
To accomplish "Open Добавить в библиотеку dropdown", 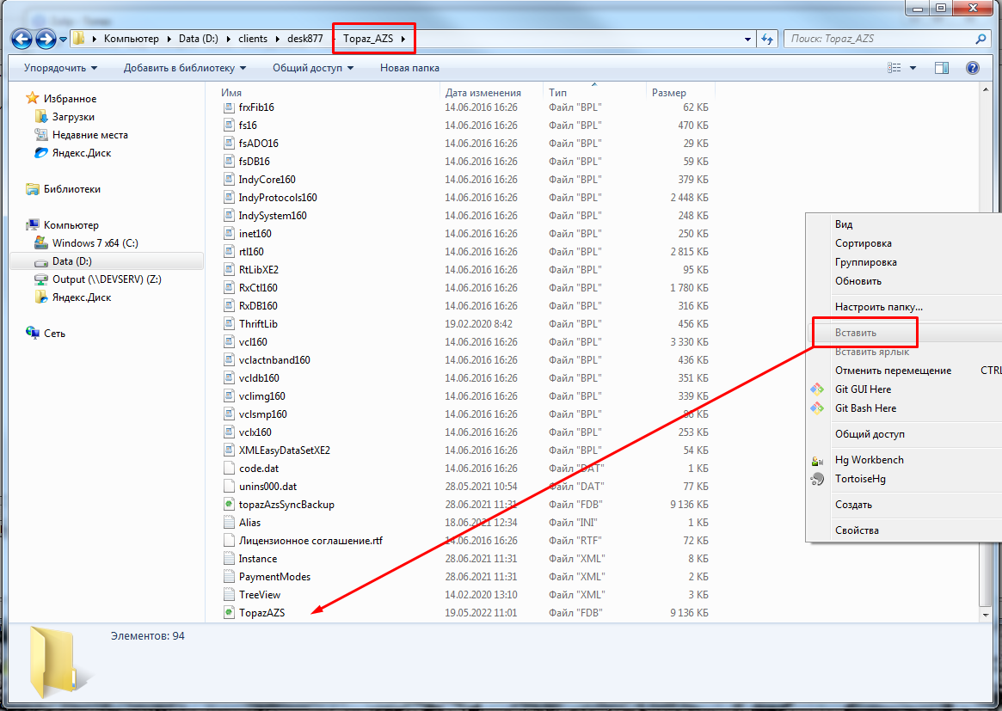I will 185,68.
